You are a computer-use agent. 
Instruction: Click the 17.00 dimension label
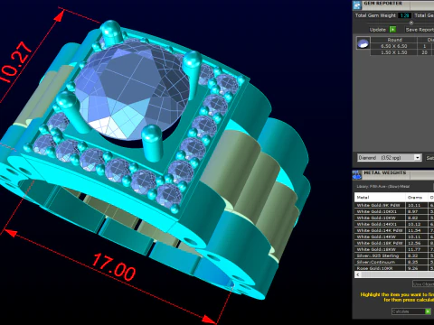coord(114,267)
